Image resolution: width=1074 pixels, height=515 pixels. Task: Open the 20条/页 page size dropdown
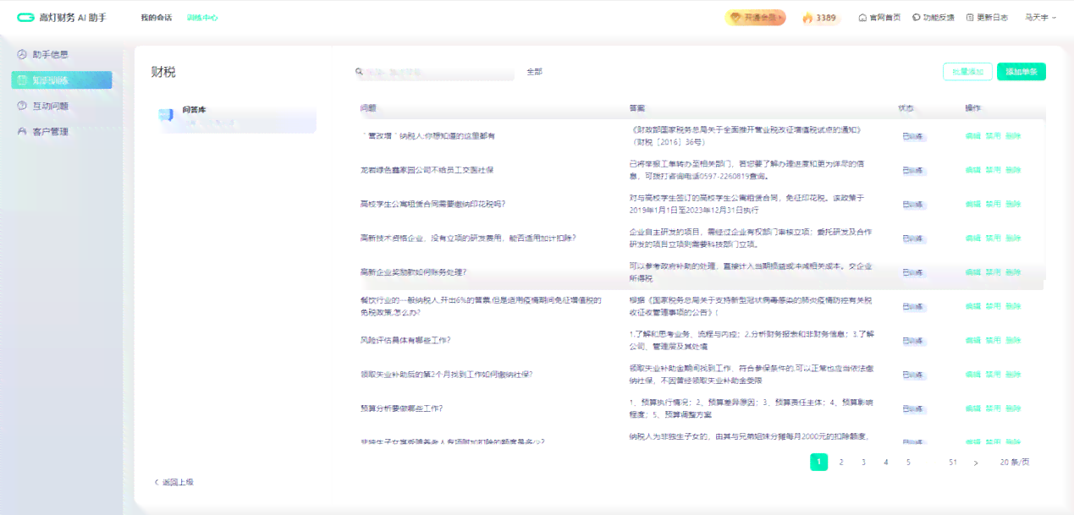click(x=1015, y=463)
